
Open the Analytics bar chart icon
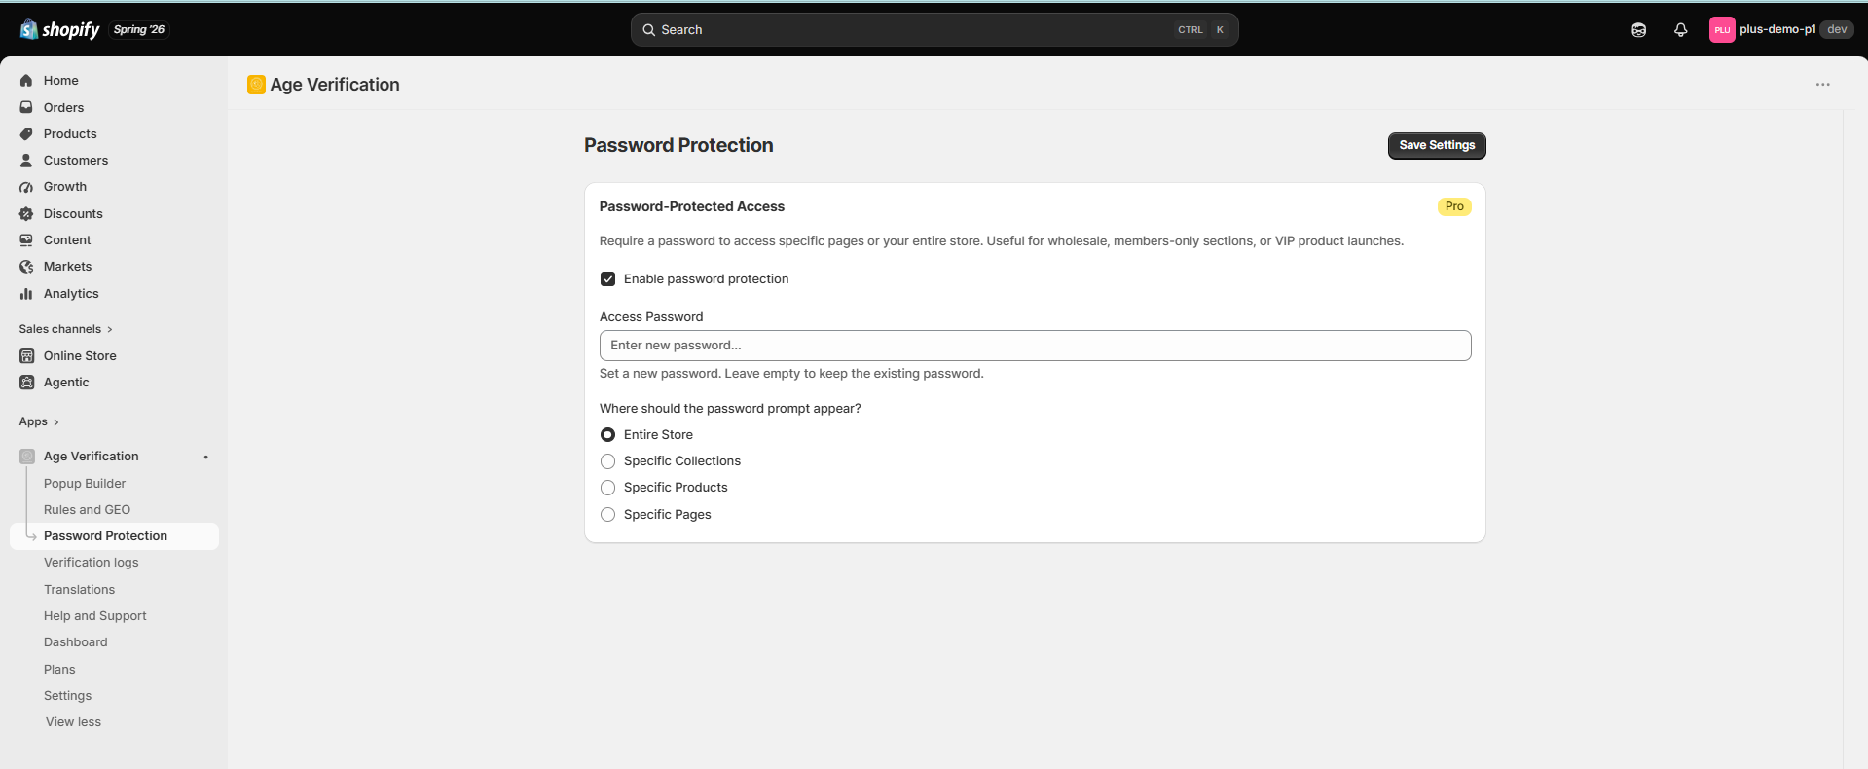26,293
